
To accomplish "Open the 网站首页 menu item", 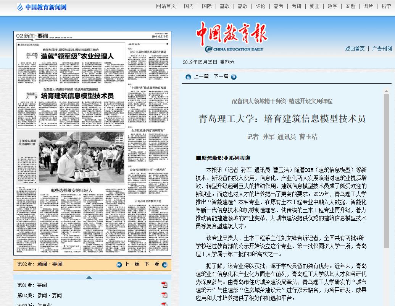I will [x=166, y=6].
